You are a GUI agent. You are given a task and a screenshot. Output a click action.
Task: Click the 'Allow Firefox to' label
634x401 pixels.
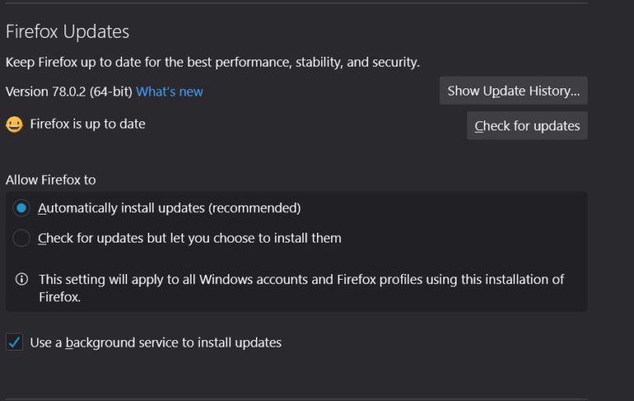[x=57, y=179]
